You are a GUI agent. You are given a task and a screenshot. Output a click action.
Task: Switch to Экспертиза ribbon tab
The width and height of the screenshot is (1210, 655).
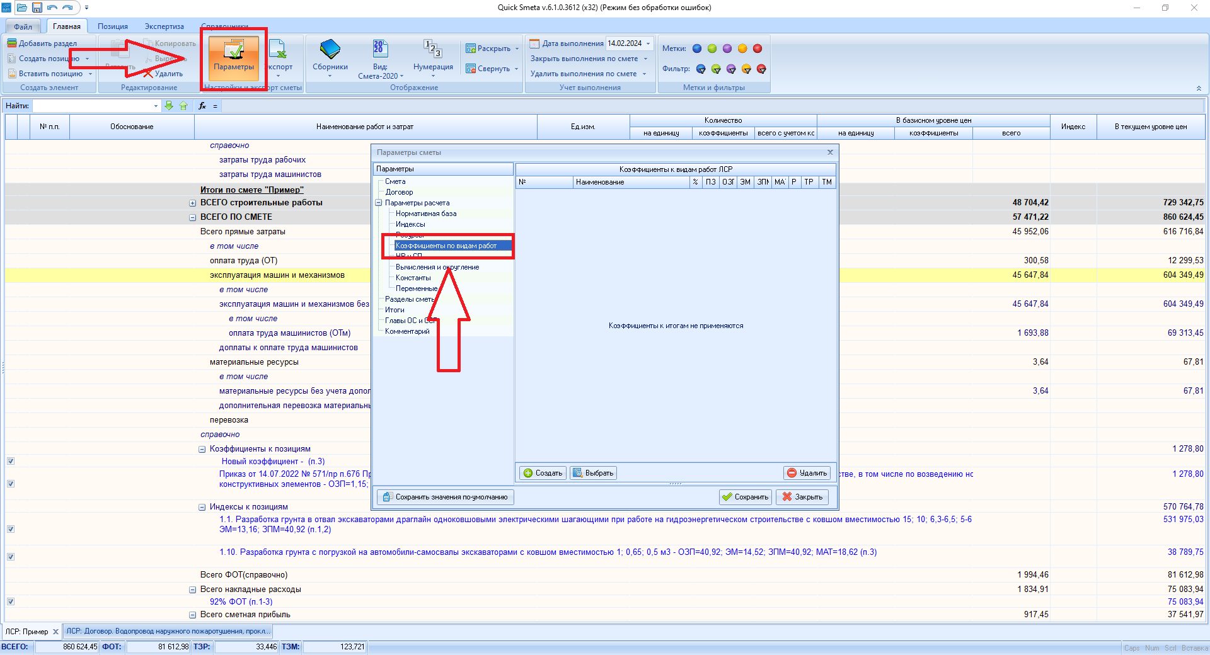pos(164,26)
